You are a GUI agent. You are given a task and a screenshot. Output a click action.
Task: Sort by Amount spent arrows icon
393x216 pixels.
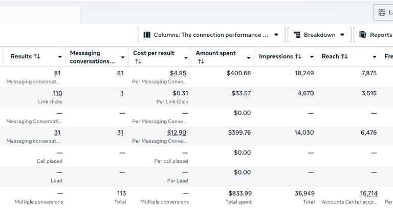point(201,61)
